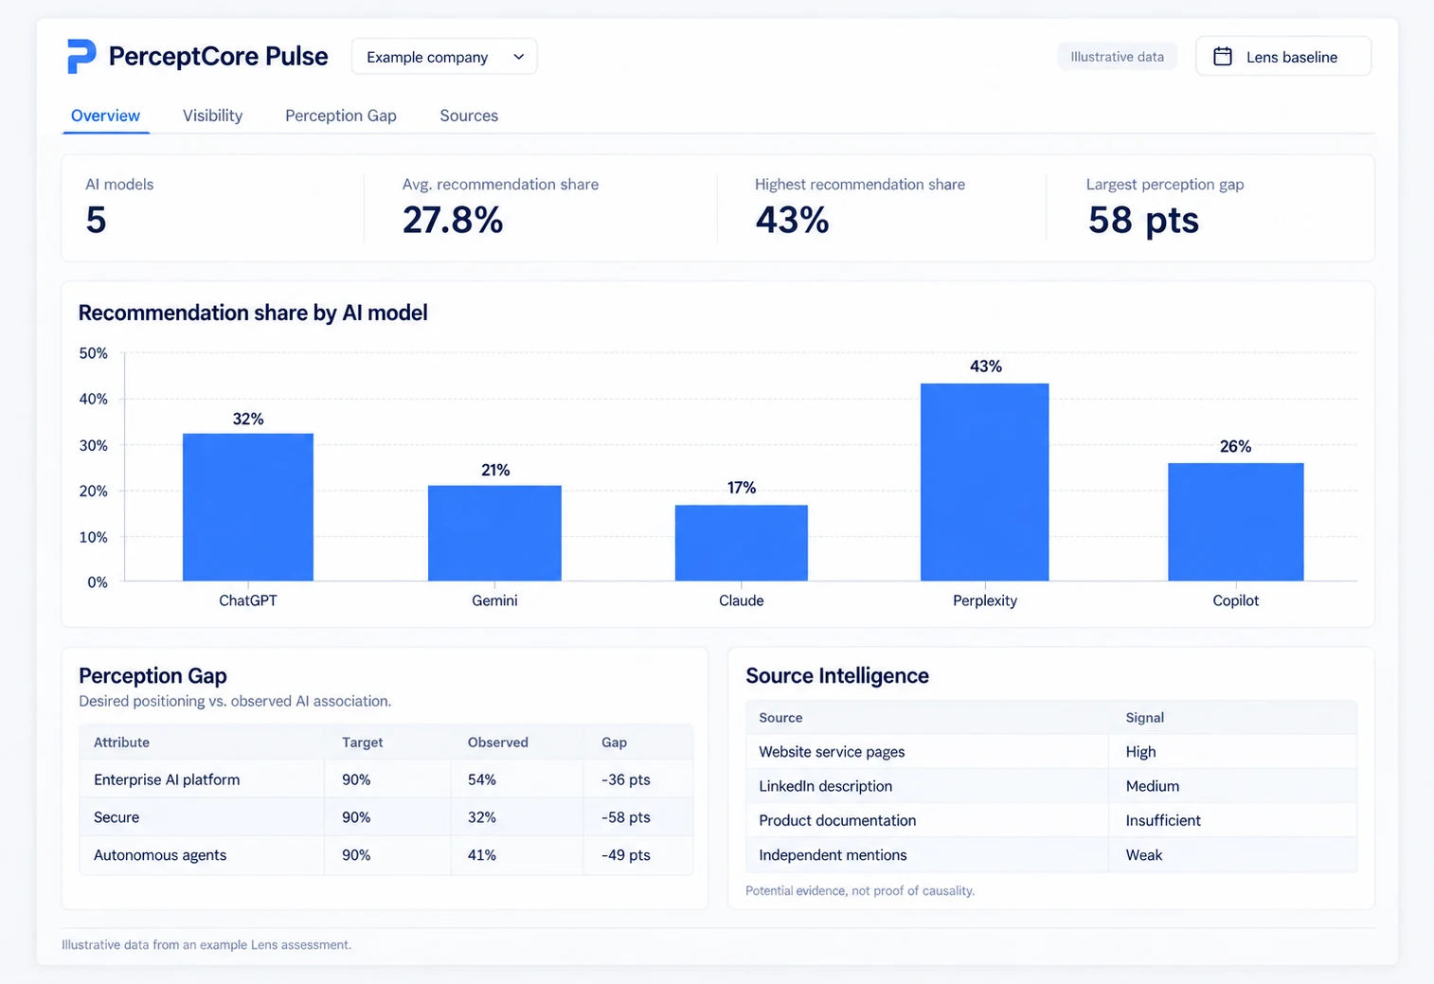This screenshot has width=1434, height=984.
Task: Click the 17% data label above Claude
Action: click(x=742, y=488)
